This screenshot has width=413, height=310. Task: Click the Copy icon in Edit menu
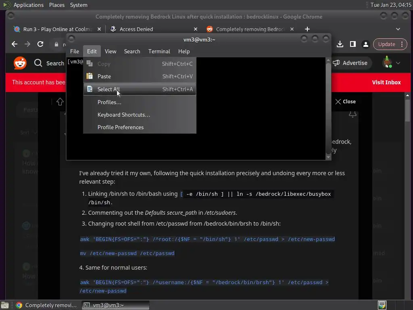pyautogui.click(x=90, y=63)
